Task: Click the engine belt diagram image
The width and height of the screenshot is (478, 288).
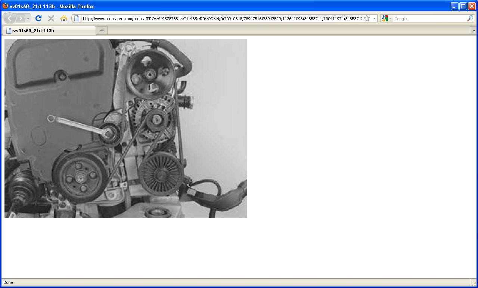Action: point(126,128)
